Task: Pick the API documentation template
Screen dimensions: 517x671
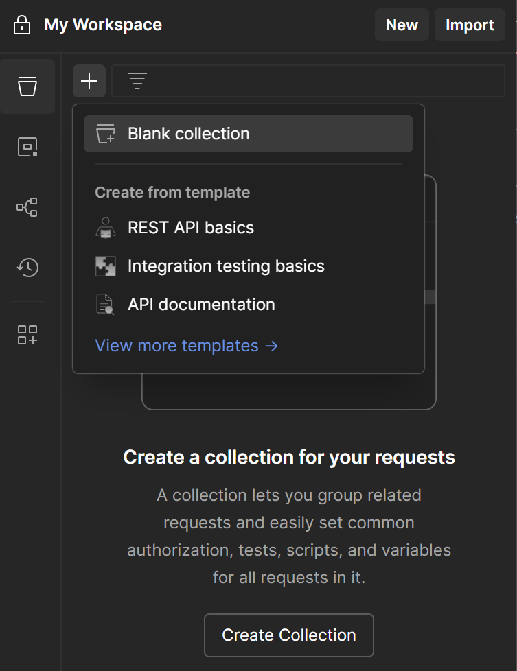Action: click(x=200, y=305)
